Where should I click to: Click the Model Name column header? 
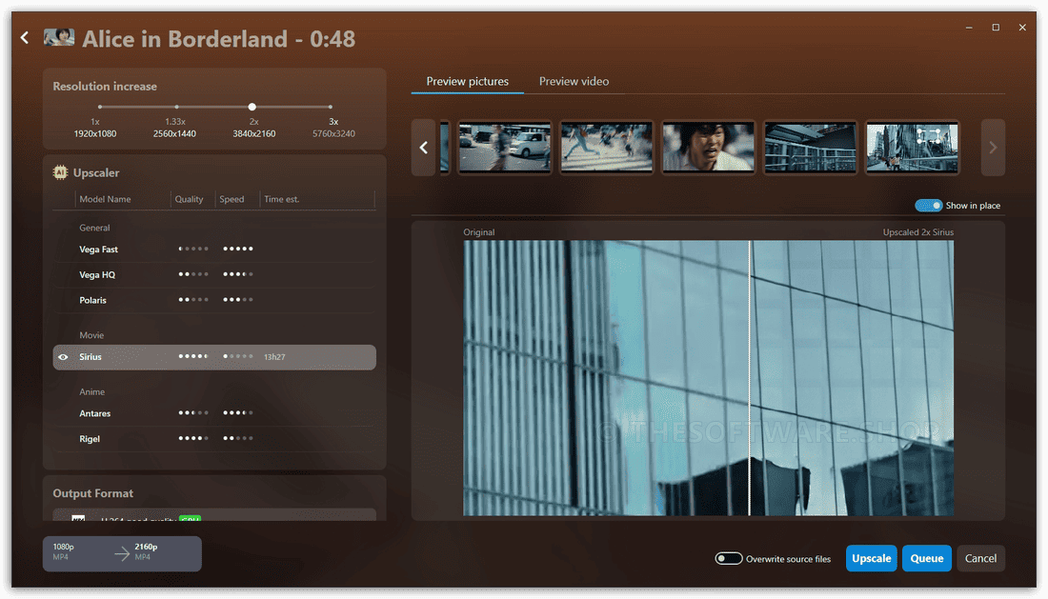[105, 199]
